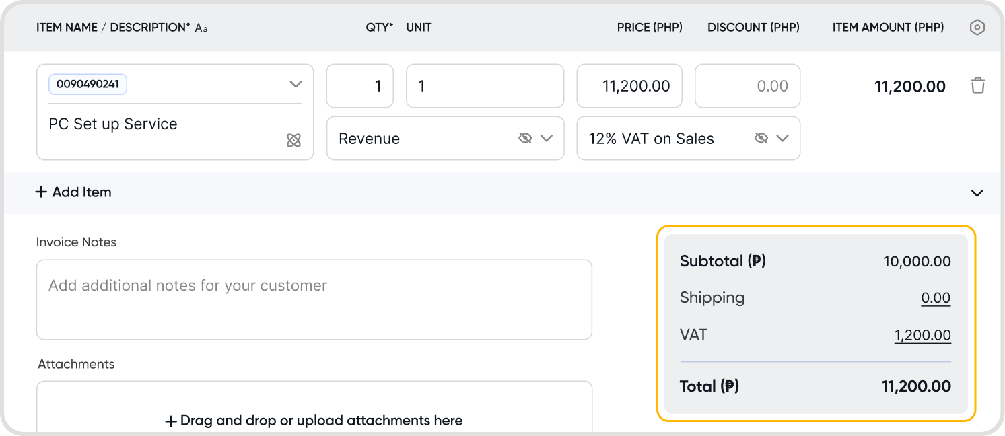Click the price field showing 11,200.00
Image resolution: width=1005 pixels, height=436 pixels.
tap(629, 86)
